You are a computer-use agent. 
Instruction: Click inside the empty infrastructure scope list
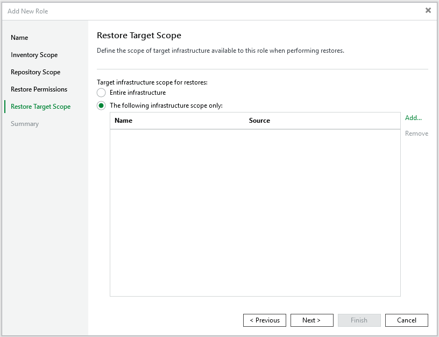(x=255, y=213)
